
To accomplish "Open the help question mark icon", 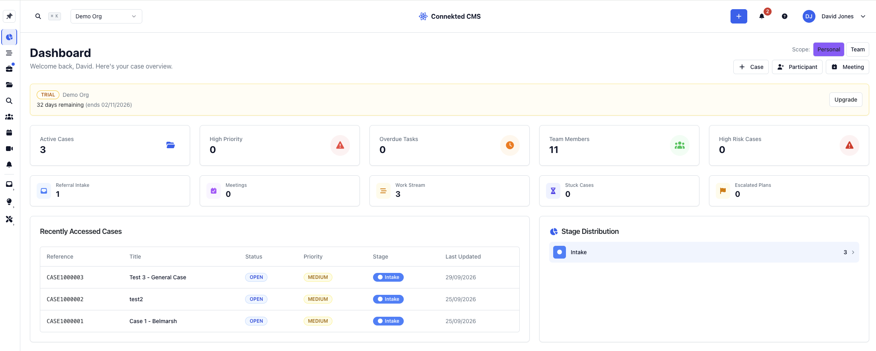I will (x=784, y=16).
